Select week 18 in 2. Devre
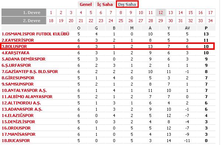The width and height of the screenshot is (221, 145). click(51, 21)
